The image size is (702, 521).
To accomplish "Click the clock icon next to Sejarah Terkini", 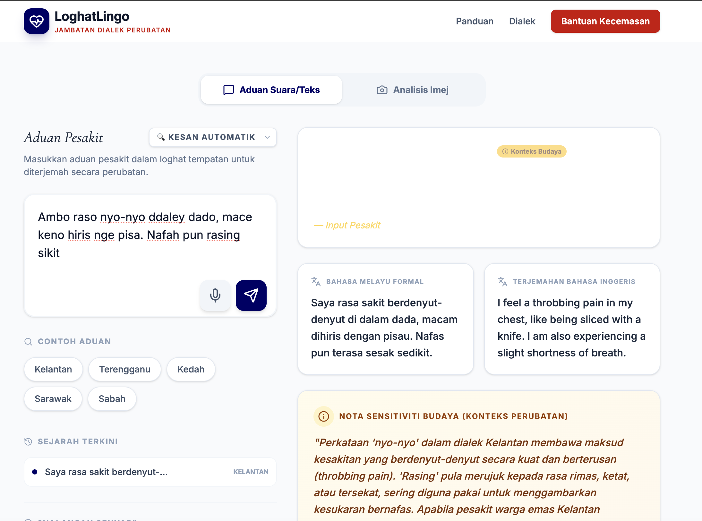I will tap(28, 442).
